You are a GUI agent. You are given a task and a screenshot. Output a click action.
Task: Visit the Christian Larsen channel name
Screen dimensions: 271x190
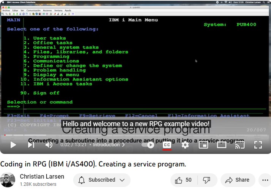click(x=42, y=176)
